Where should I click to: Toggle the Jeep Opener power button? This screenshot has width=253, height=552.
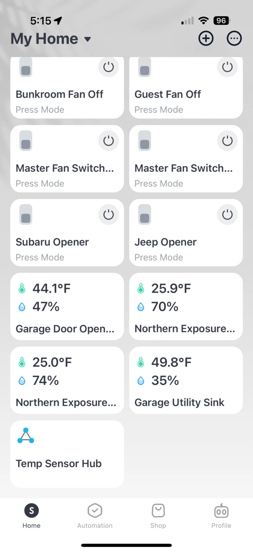click(x=227, y=214)
